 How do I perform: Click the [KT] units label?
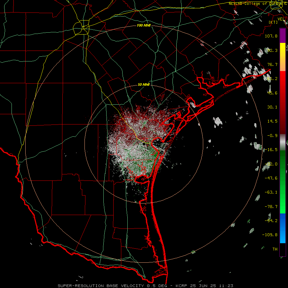pos(273,22)
